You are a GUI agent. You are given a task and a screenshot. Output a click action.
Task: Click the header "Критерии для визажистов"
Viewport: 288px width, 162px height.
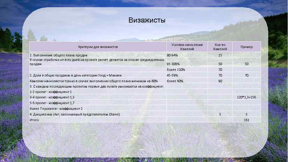click(x=98, y=47)
